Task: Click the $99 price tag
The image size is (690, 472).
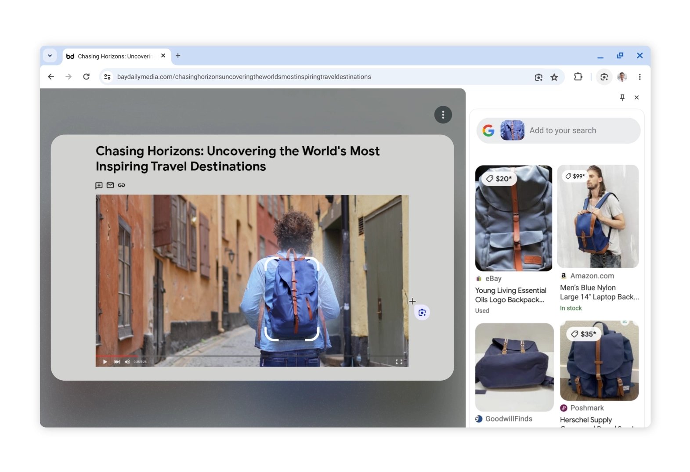Action: click(x=575, y=176)
